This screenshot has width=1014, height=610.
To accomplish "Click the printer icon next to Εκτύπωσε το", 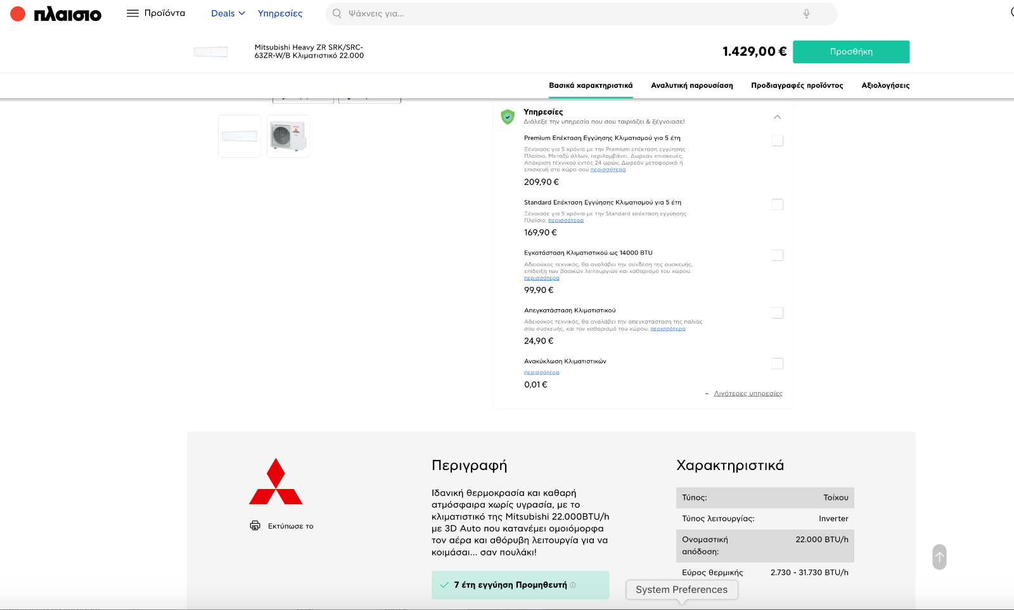I will pyautogui.click(x=255, y=526).
